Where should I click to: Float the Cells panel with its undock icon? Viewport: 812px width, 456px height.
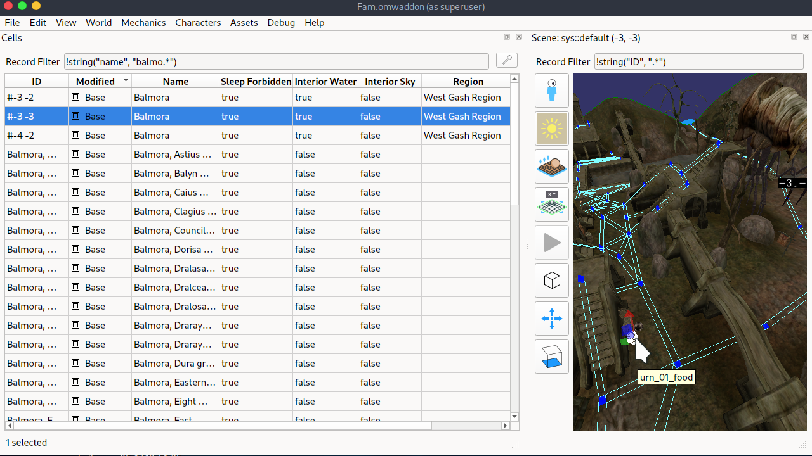pos(507,37)
